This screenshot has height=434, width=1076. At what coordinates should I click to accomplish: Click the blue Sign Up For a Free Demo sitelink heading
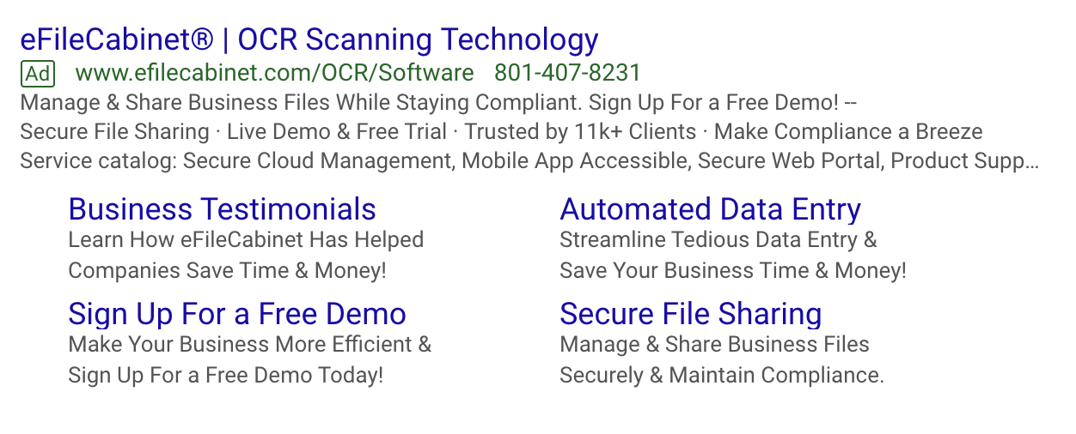click(x=236, y=314)
